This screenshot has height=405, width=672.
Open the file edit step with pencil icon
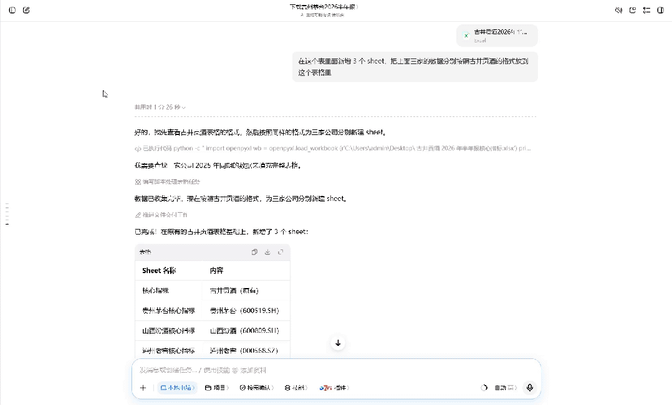click(161, 215)
